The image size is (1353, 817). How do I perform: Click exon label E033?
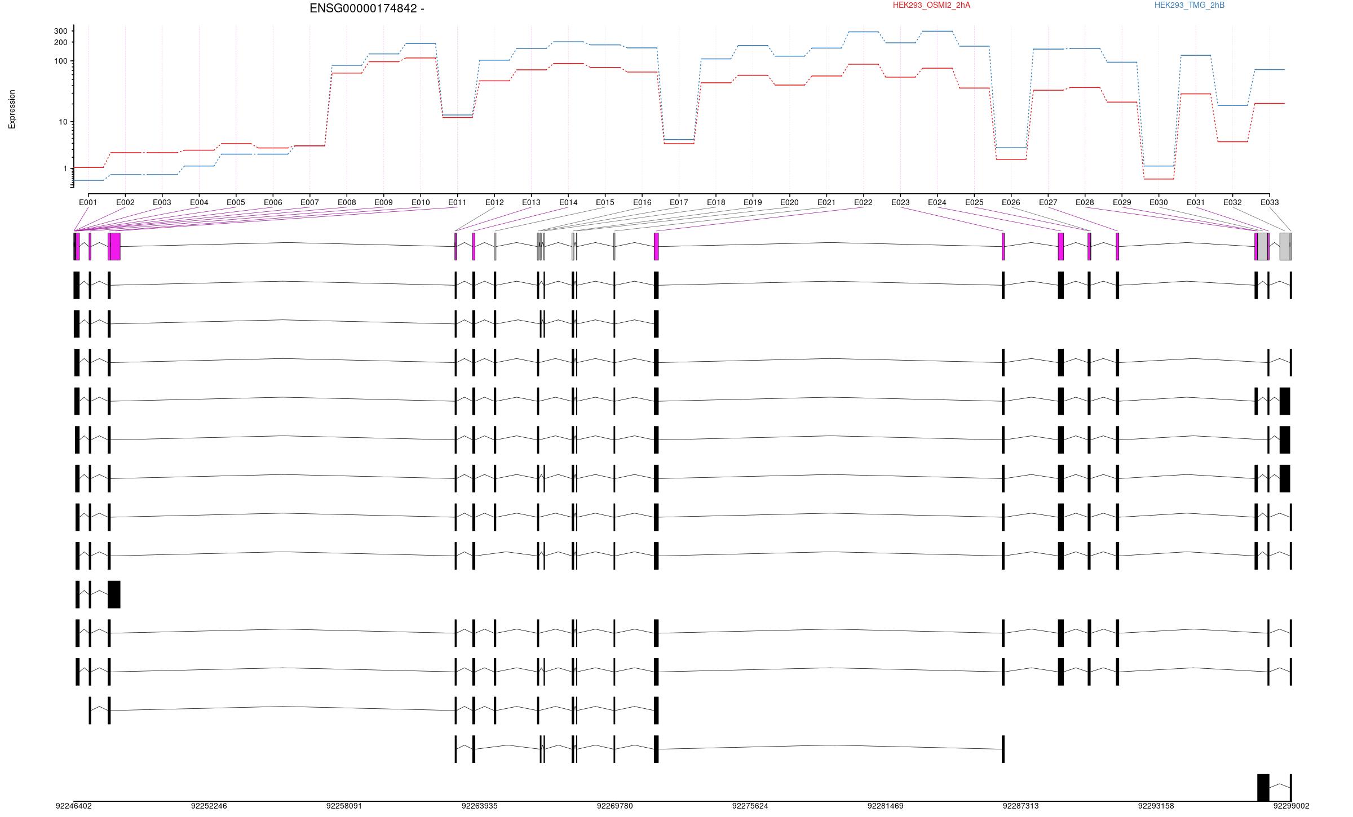(1270, 202)
